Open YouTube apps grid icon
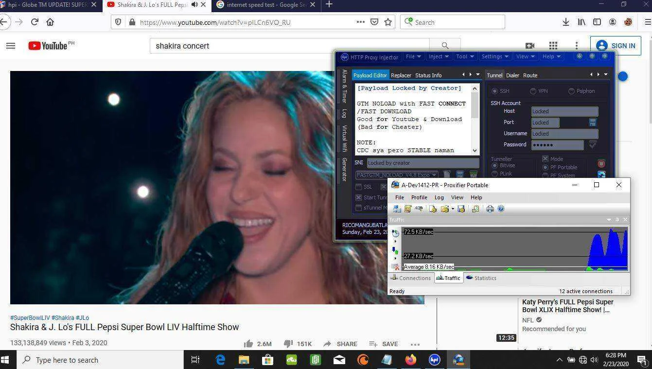 click(553, 46)
